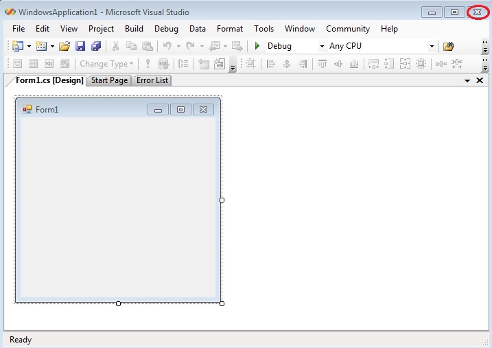Click the Copy icon
This screenshot has height=348, width=492.
coord(131,46)
